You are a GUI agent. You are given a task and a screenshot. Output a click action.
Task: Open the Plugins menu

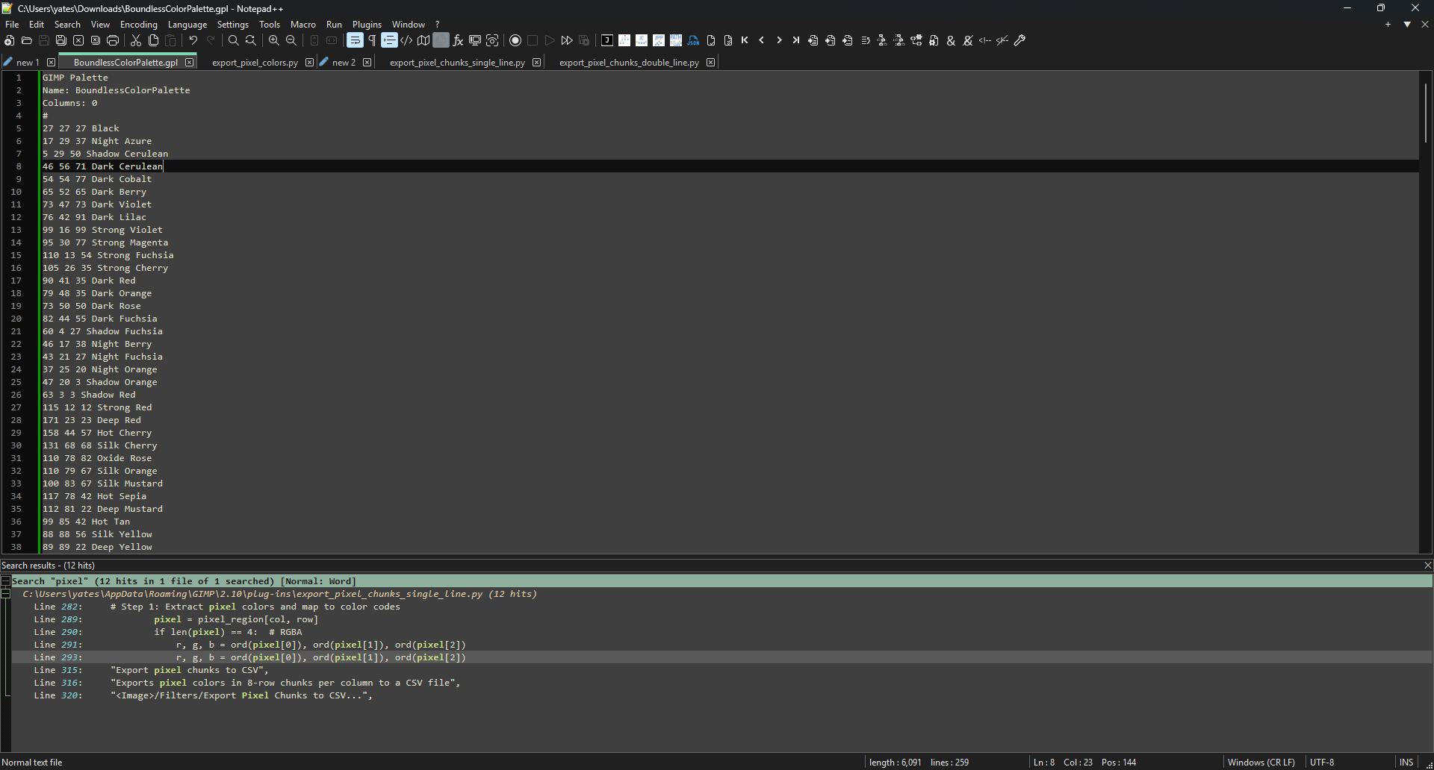point(367,25)
